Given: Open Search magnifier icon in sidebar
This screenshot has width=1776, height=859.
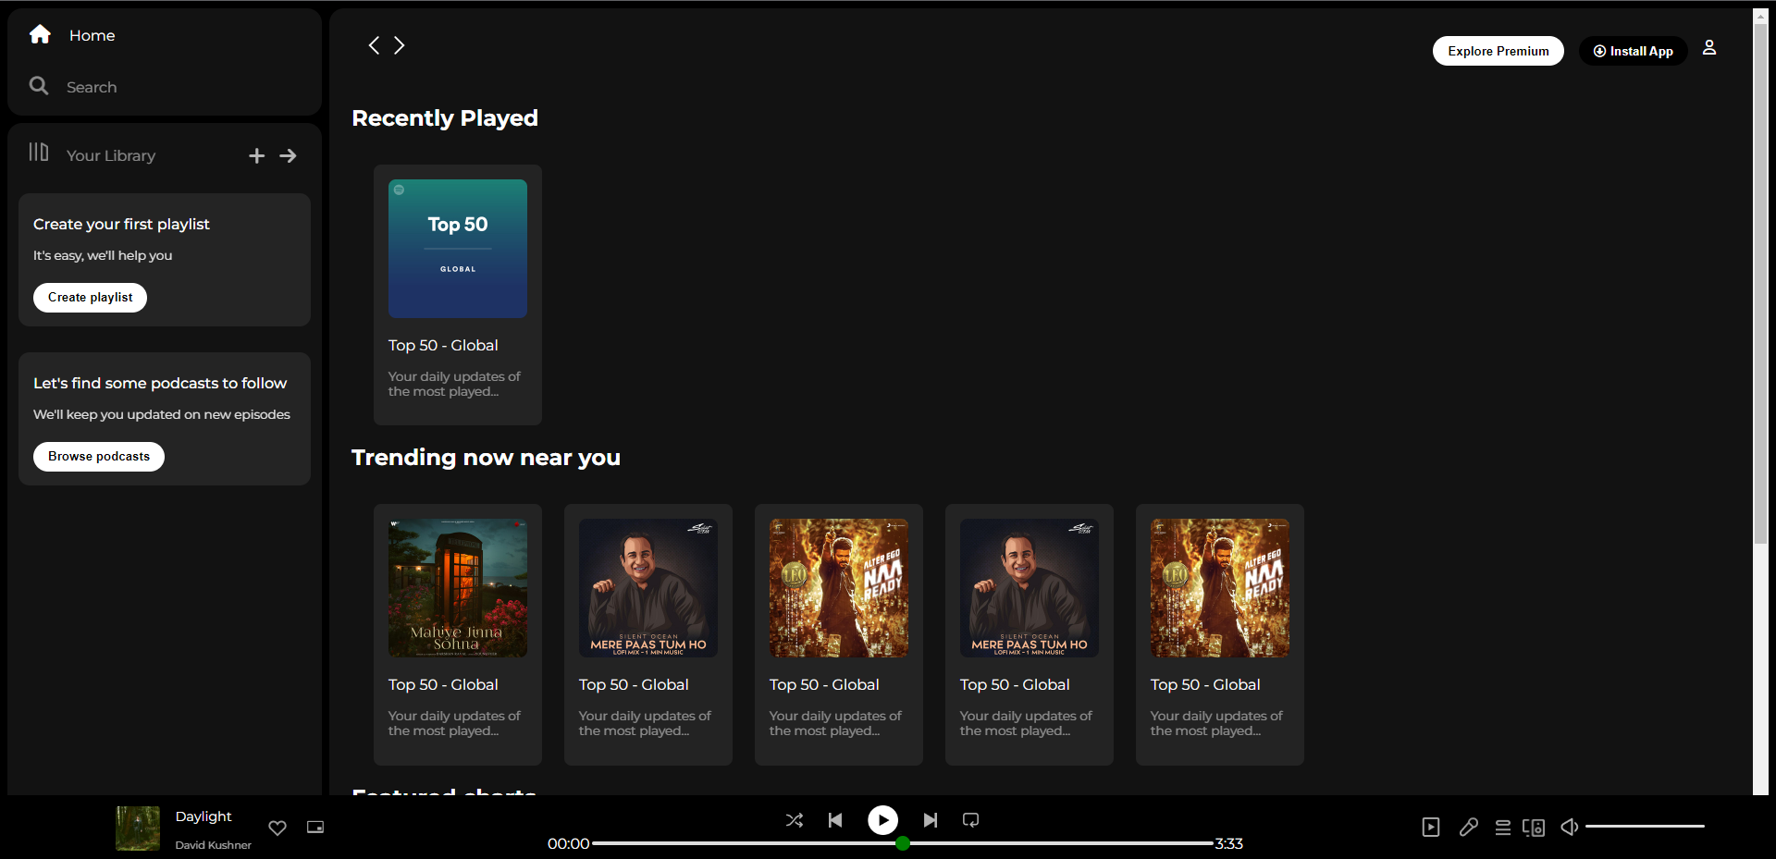Looking at the screenshot, I should coord(39,86).
